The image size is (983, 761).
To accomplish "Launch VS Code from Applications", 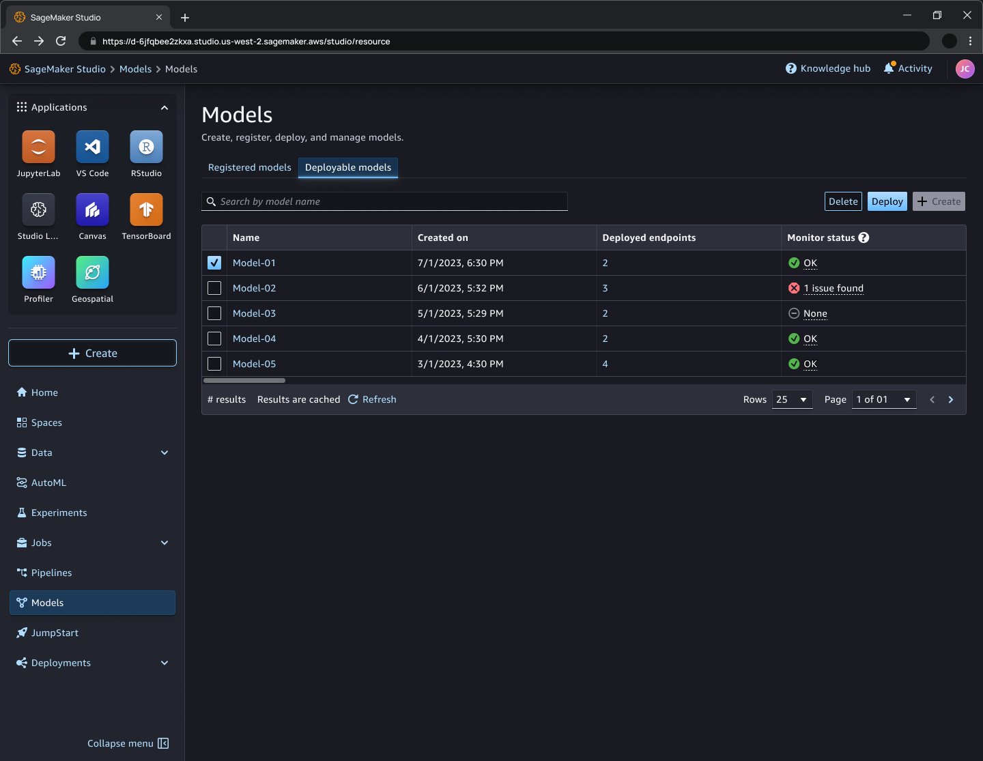I will [x=92, y=147].
